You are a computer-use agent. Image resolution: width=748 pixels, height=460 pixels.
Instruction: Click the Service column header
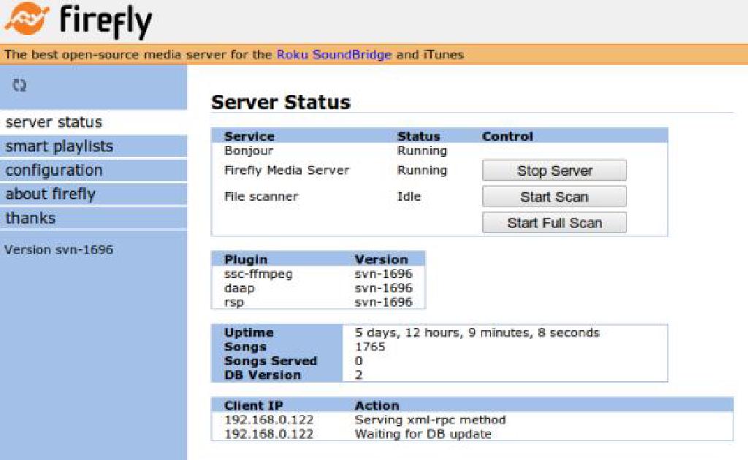click(249, 137)
